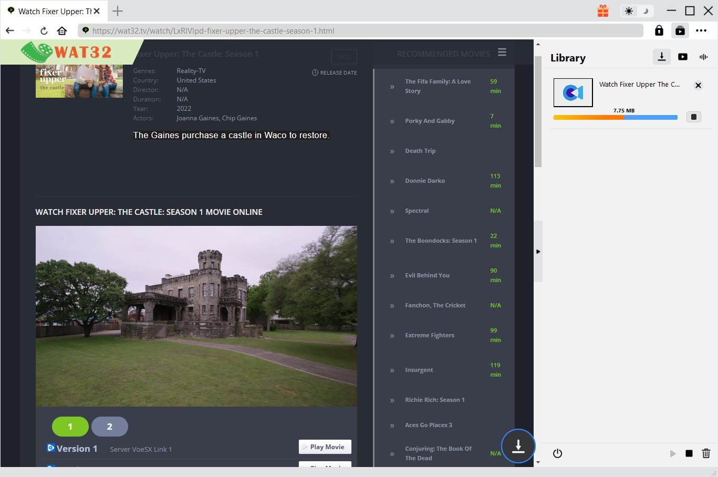
Task: Click the power shutdown icon in Library
Action: [x=557, y=453]
